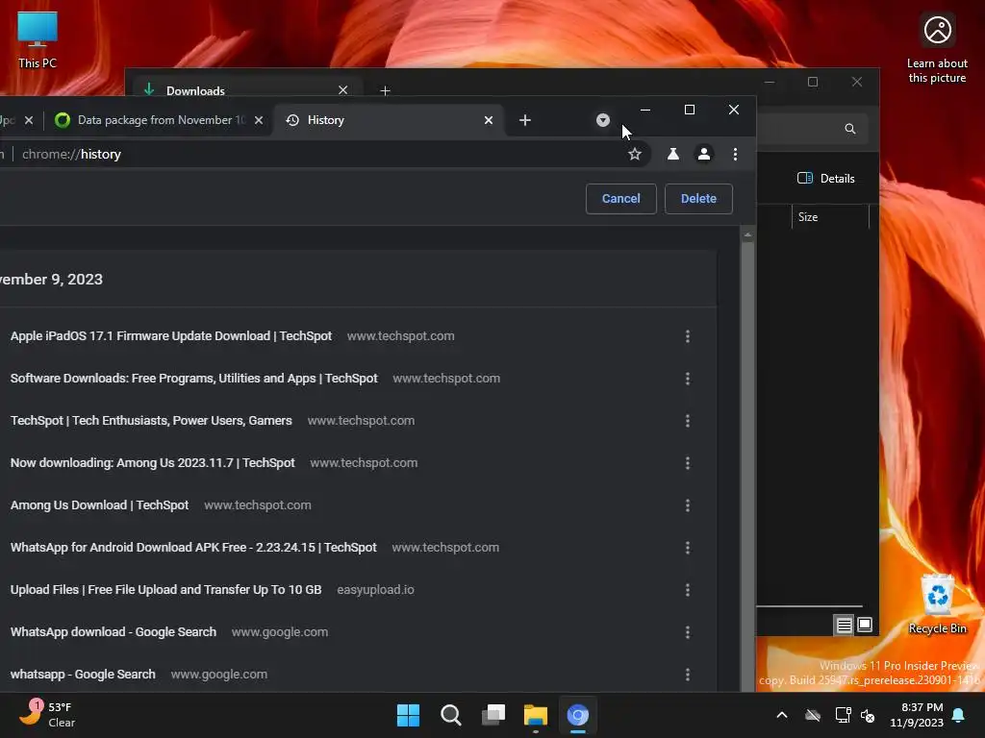
Task: Open the Windows Start menu
Action: pos(408,715)
